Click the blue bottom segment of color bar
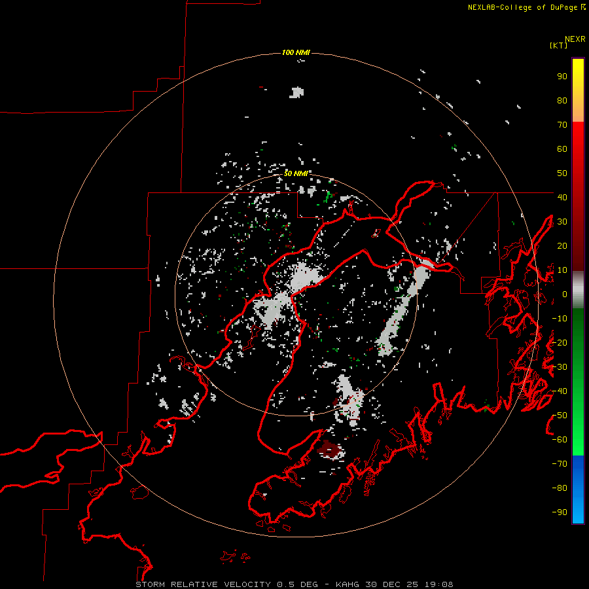The width and height of the screenshot is (589, 589). click(x=578, y=490)
